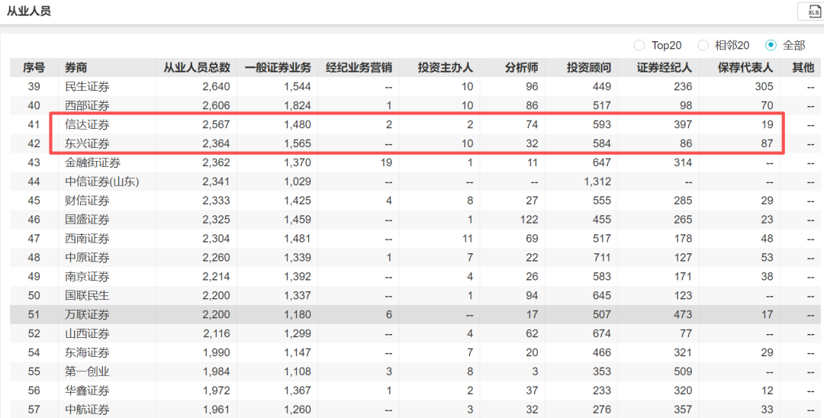The height and width of the screenshot is (418, 824).
Task: Click the 证券经纪人 column header
Action: (x=665, y=68)
